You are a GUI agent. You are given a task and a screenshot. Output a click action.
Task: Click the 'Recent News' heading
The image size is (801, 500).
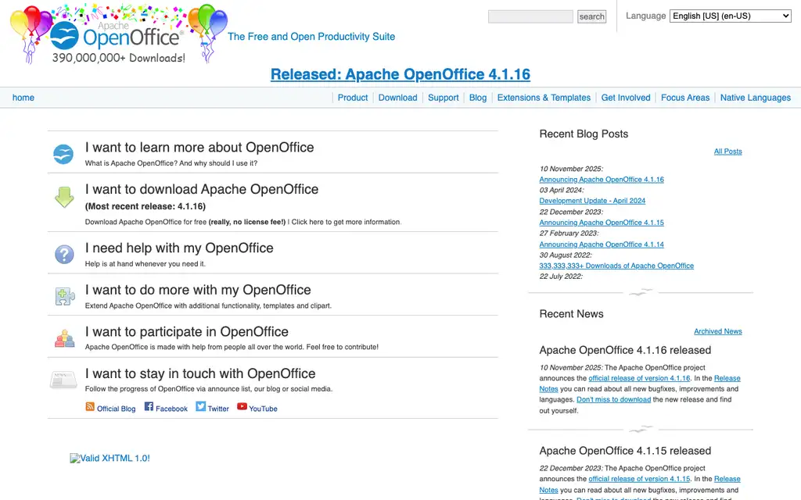pos(571,314)
